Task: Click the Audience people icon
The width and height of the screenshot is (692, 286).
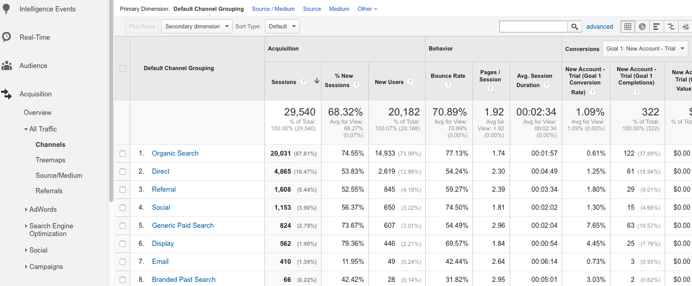Action: [x=7, y=65]
